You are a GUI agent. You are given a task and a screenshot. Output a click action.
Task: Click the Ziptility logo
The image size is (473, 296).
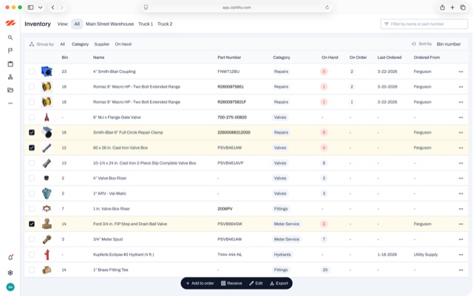10,23
